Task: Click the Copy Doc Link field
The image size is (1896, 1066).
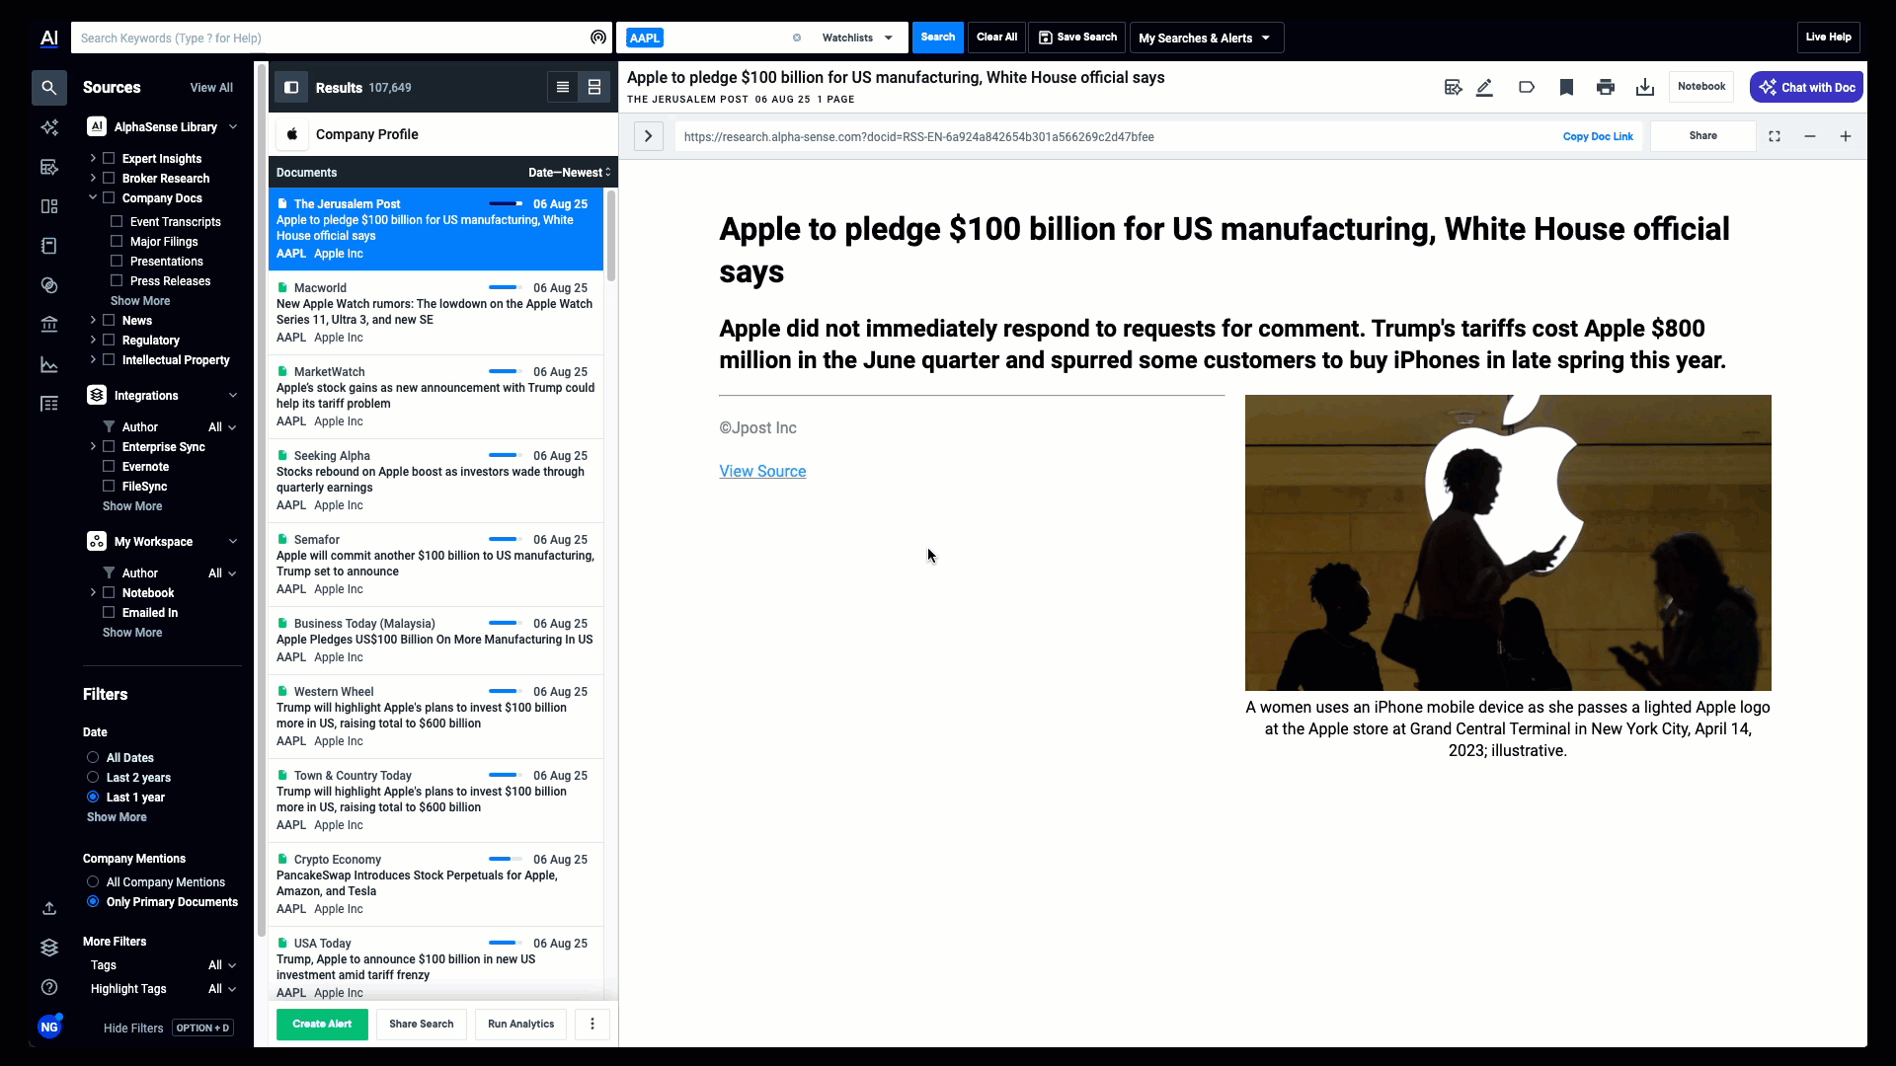Action: [1598, 136]
